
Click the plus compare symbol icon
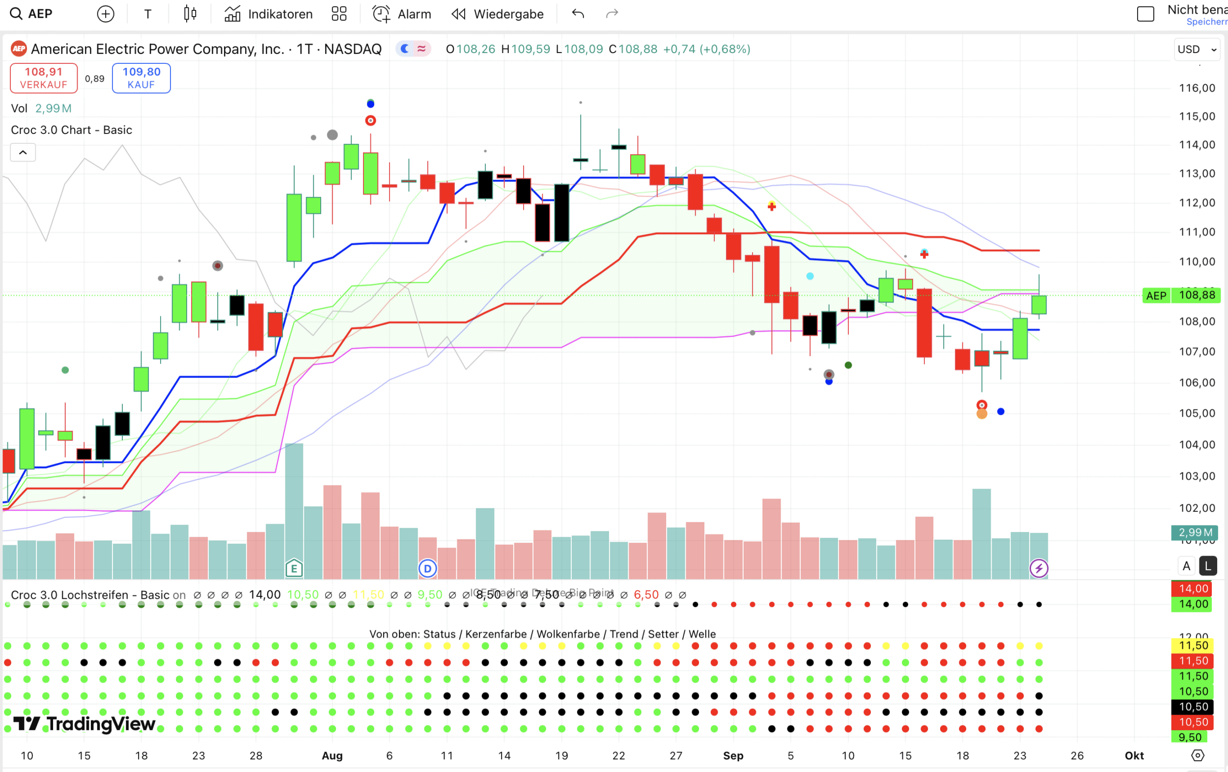(x=106, y=14)
